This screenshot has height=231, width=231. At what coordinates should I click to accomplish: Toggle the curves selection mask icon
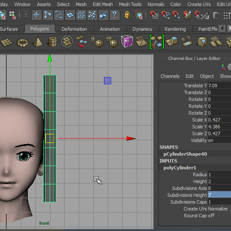(59, 15)
